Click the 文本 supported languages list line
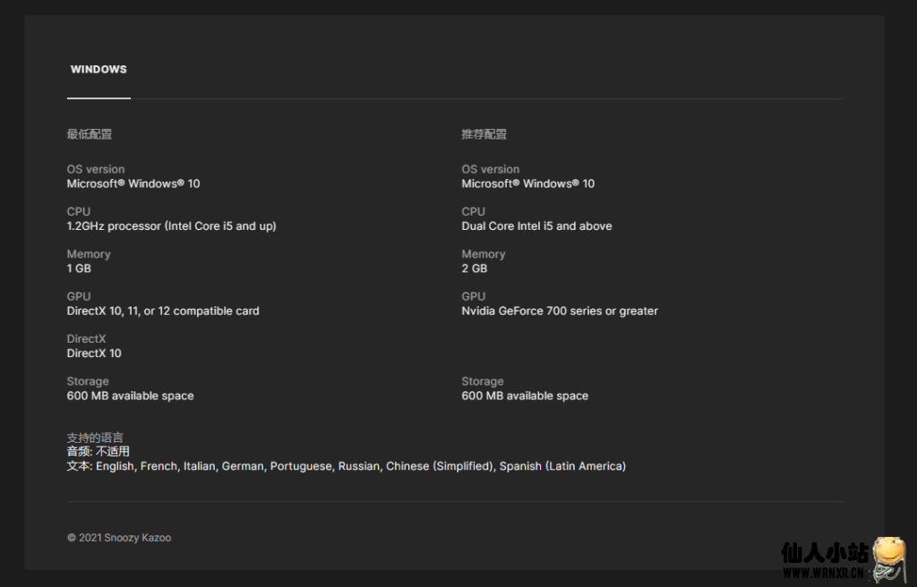Viewport: 917px width, 587px height. (x=347, y=466)
